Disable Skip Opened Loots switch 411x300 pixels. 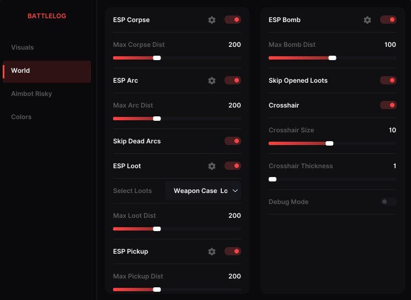pyautogui.click(x=388, y=81)
